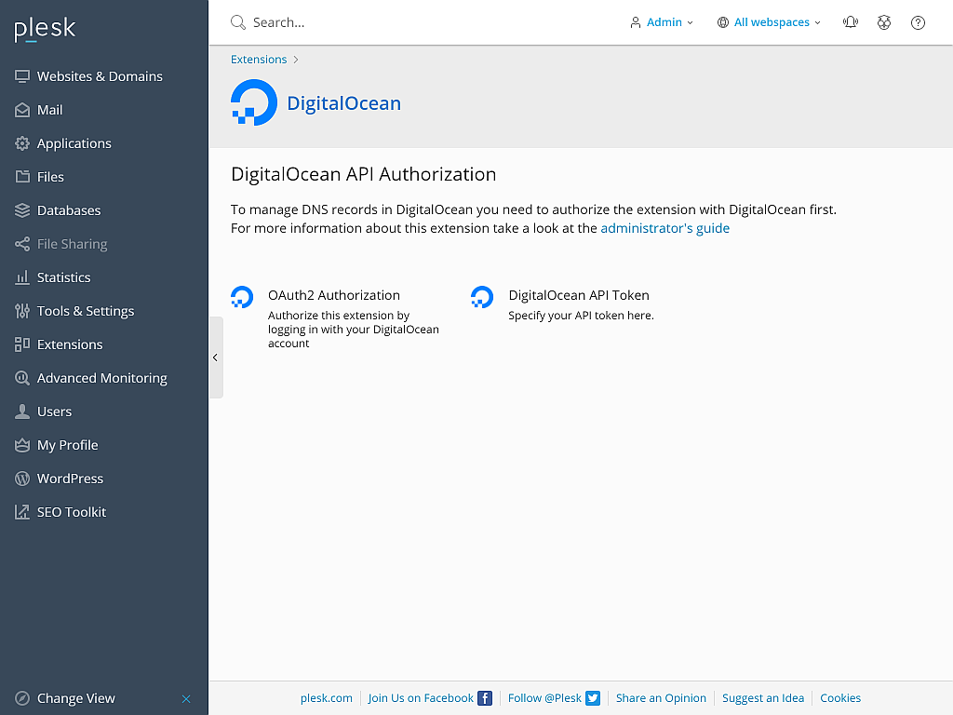
Task: Click the OAuth2 Authorization DigitalOcean icon
Action: (242, 297)
